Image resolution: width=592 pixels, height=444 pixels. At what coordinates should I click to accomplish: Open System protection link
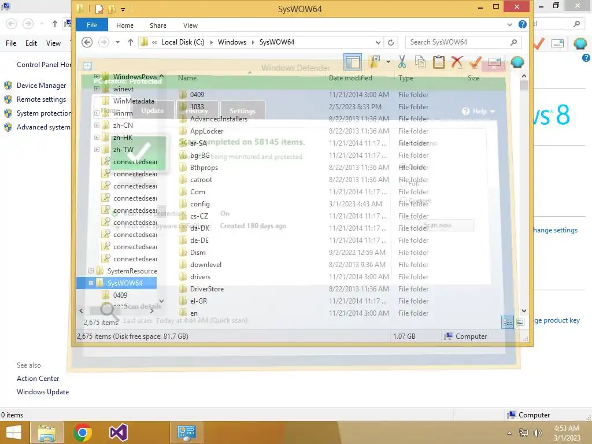44,113
